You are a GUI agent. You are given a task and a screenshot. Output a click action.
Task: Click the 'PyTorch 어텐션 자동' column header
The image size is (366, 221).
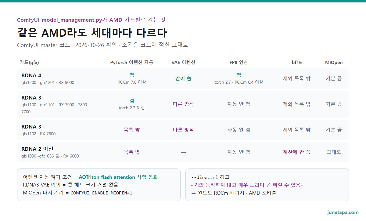pyautogui.click(x=132, y=63)
